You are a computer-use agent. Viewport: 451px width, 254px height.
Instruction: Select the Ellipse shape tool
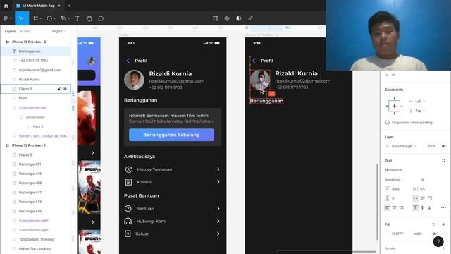click(x=49, y=18)
